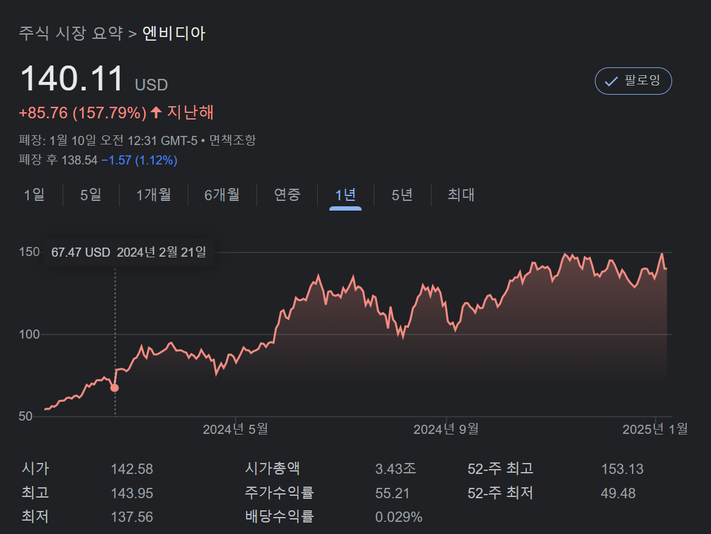Click the 주가수익률 value 55.21
The image size is (711, 534).
(x=392, y=493)
